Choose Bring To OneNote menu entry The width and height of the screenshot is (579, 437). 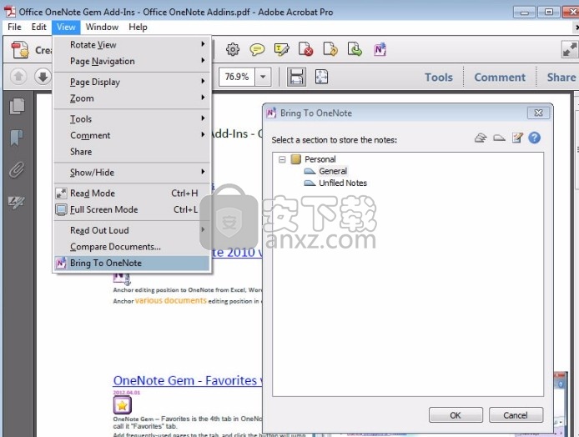click(x=132, y=263)
